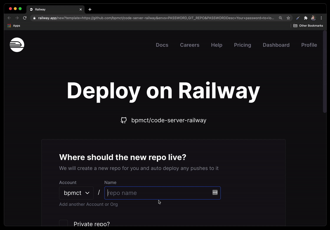Click the Railway logo icon
Image resolution: width=330 pixels, height=230 pixels.
(x=17, y=45)
